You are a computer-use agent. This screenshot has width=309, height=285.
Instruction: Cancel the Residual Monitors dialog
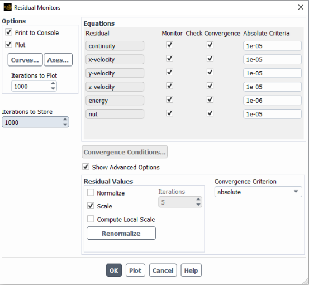[163, 270]
